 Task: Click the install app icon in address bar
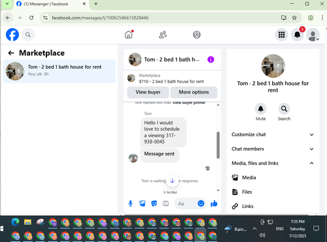click(x=284, y=18)
